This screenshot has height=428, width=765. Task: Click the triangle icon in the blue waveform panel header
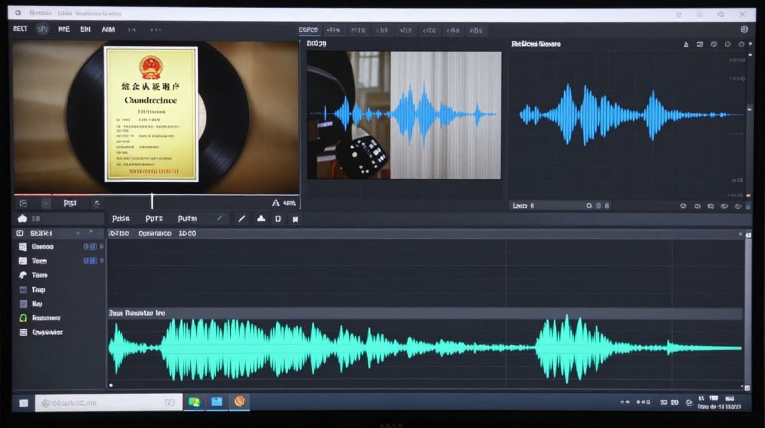coord(686,45)
